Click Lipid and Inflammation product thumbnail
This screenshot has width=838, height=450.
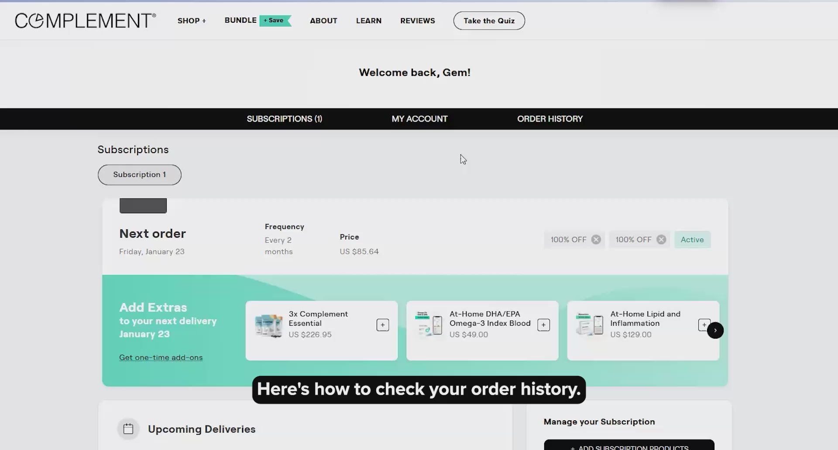click(590, 324)
